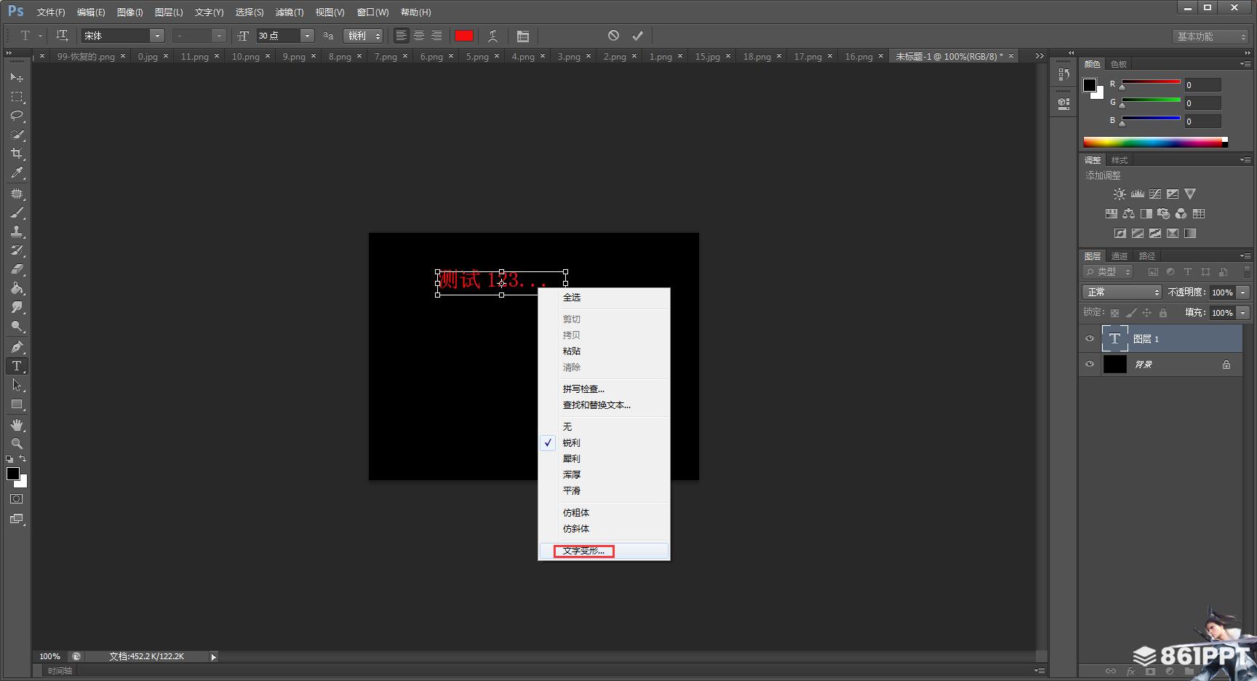Toggle visibility of the 背景 layer
Image resolution: width=1257 pixels, height=681 pixels.
click(x=1090, y=365)
